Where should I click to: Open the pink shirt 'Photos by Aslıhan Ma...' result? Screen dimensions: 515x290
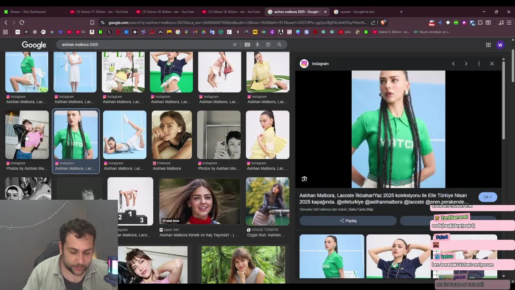[27, 135]
